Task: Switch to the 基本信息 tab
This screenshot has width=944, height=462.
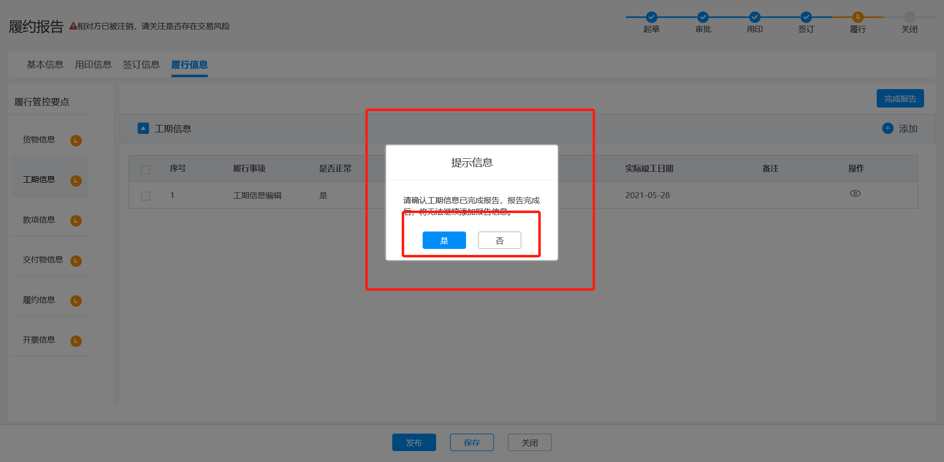Action: click(45, 65)
